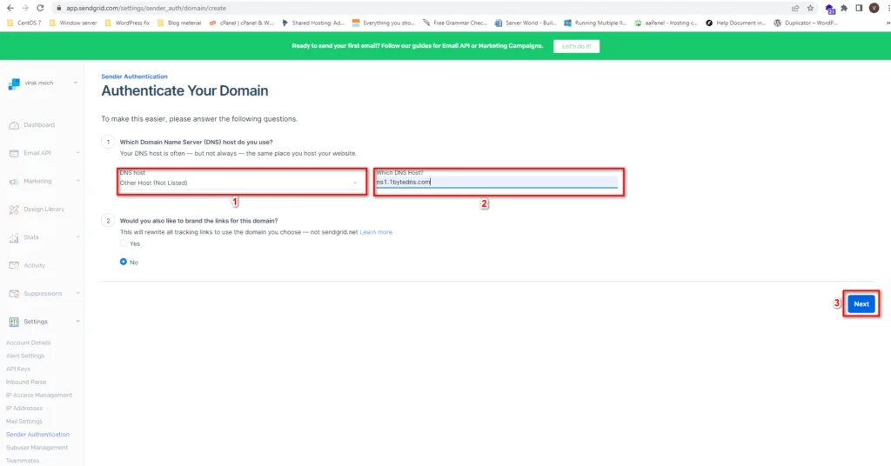
Task: Click the blue Next button
Action: 861,303
